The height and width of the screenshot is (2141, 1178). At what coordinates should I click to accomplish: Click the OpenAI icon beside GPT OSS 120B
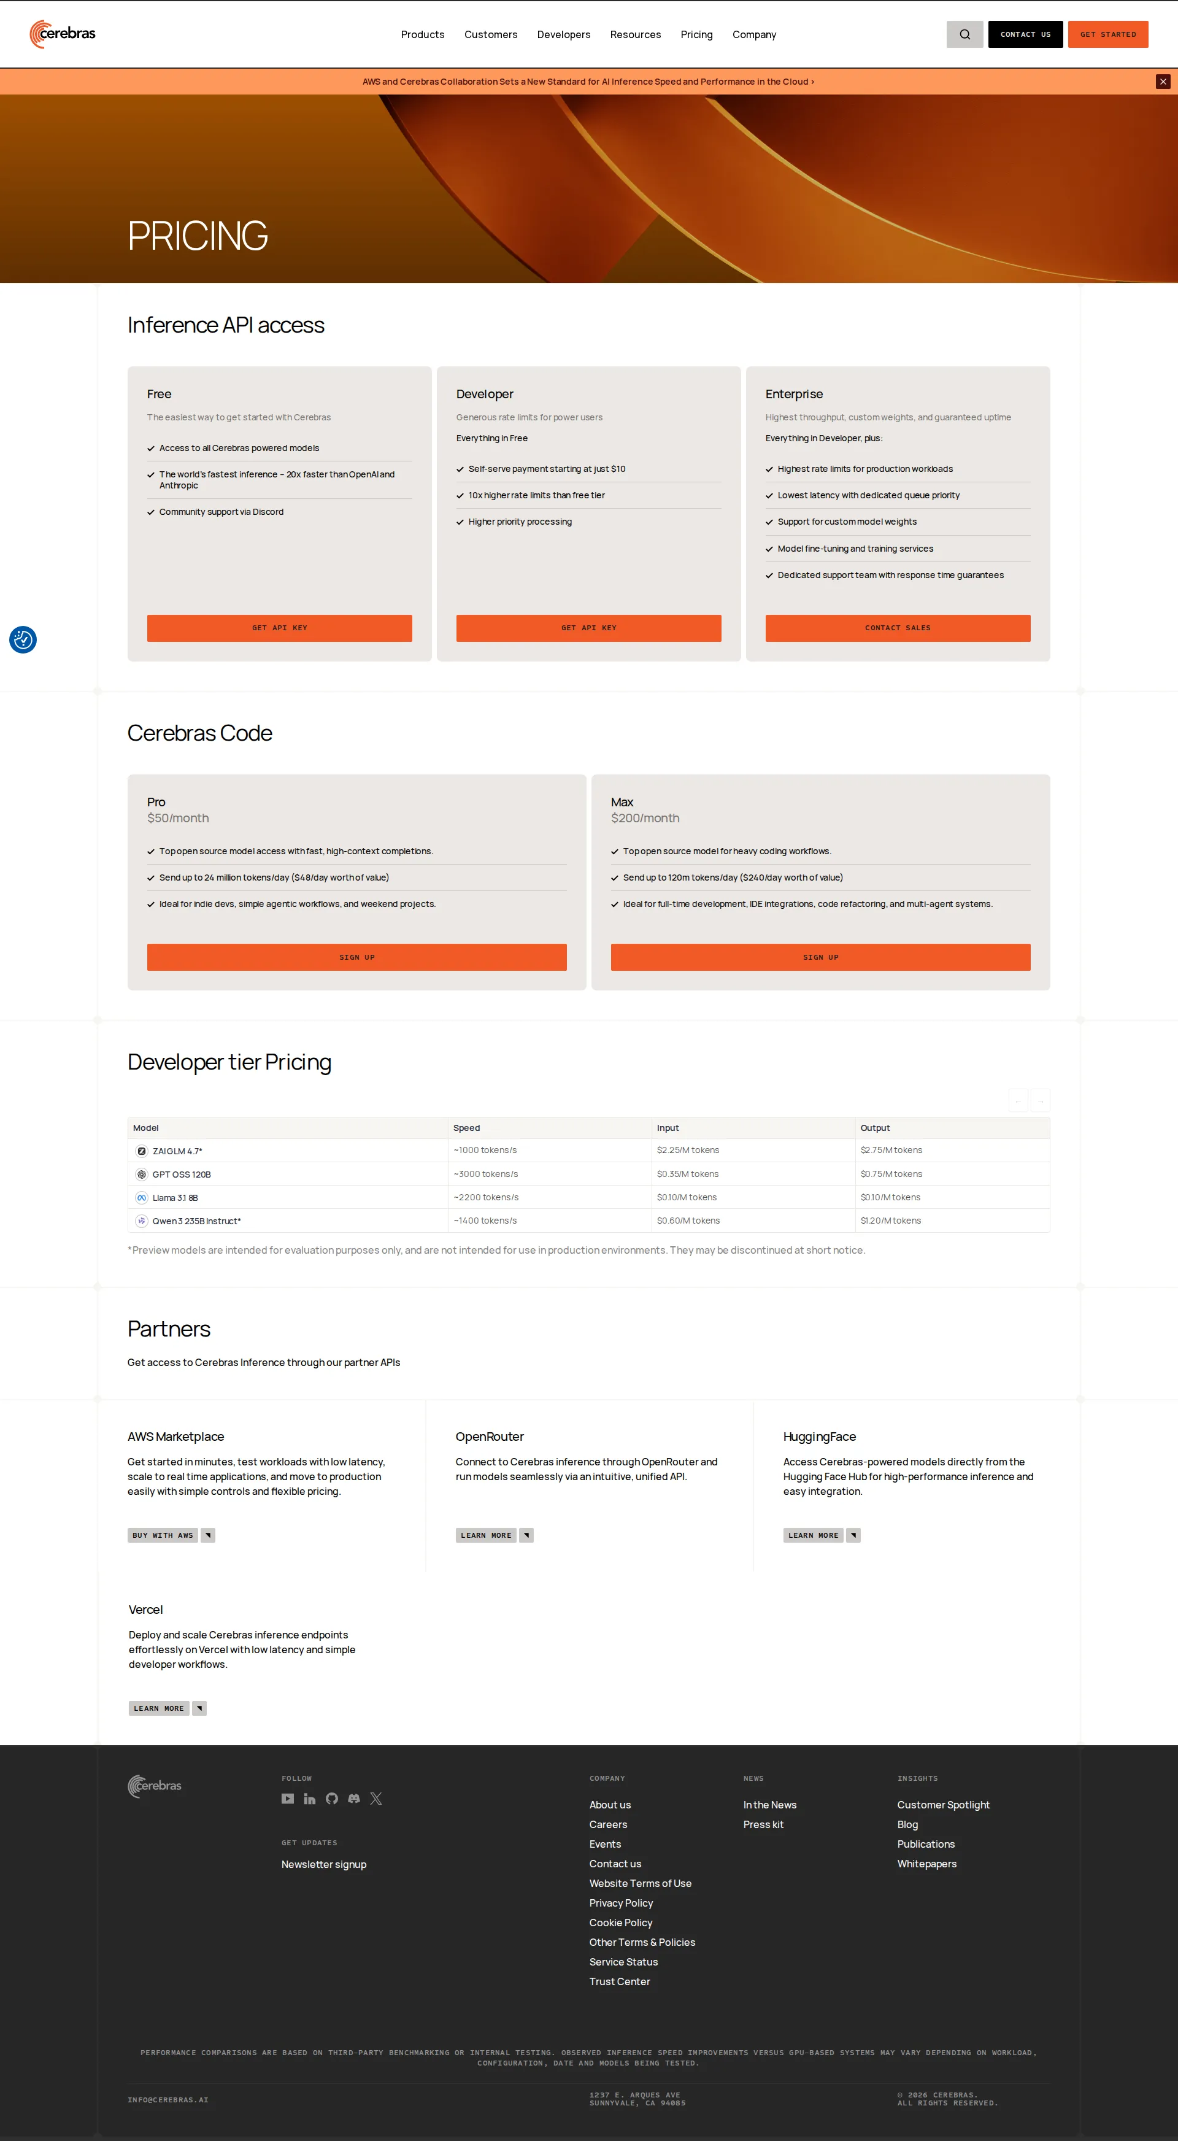(x=141, y=1173)
